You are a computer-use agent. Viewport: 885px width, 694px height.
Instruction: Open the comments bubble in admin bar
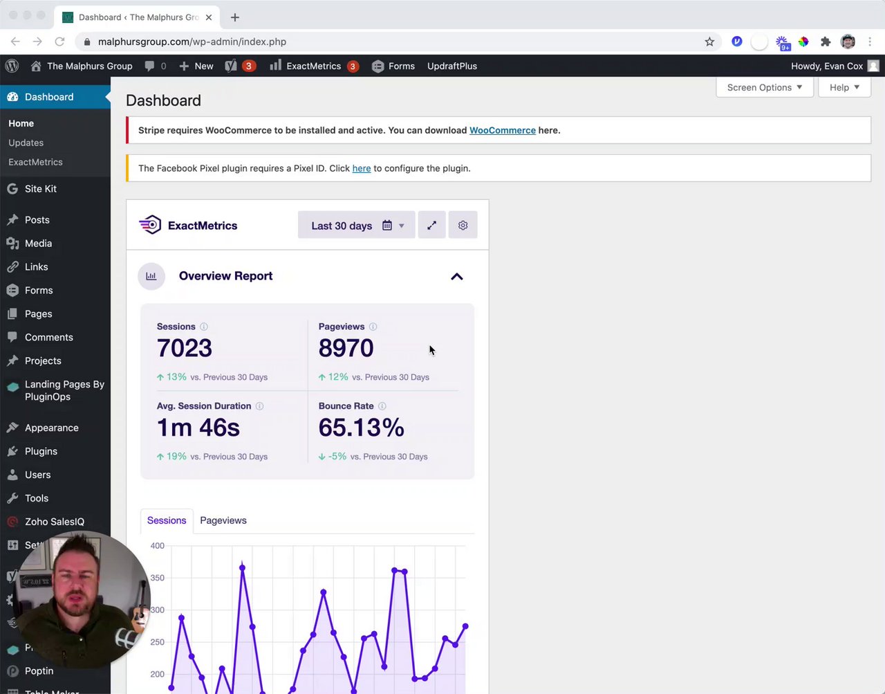[x=156, y=66]
